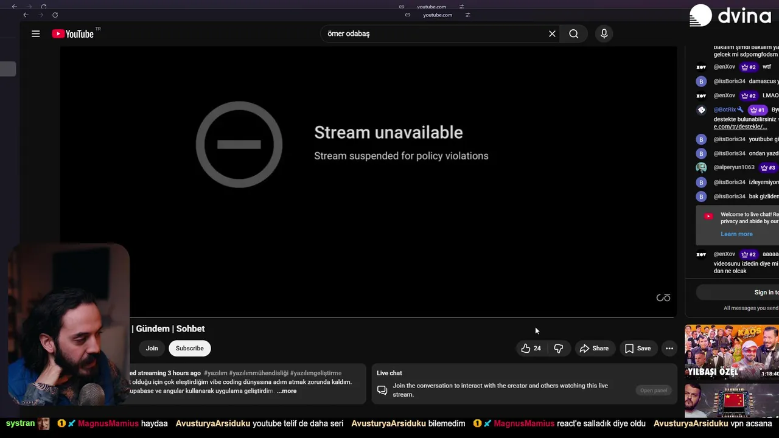
Task: Save the video to a playlist
Action: [x=638, y=349]
